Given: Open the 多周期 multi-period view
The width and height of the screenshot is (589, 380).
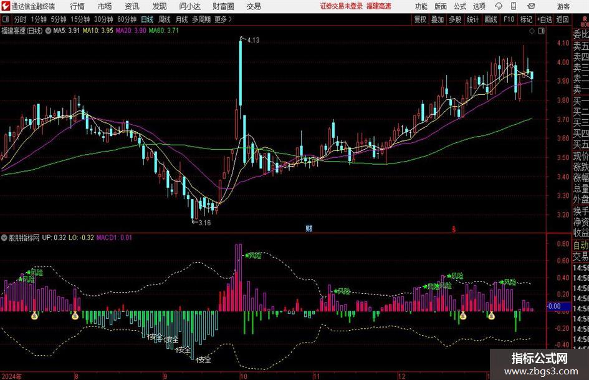Looking at the screenshot, I should pos(201,19).
